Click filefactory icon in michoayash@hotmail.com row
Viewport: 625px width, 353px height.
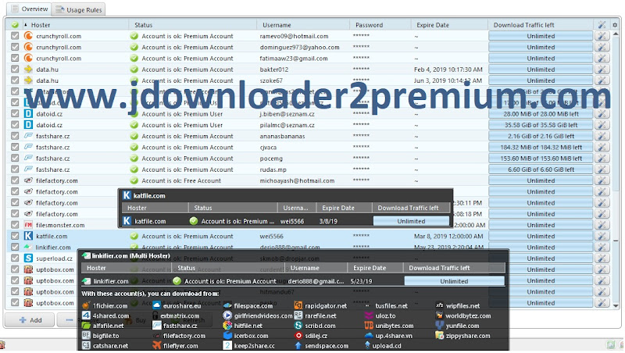coord(28,180)
